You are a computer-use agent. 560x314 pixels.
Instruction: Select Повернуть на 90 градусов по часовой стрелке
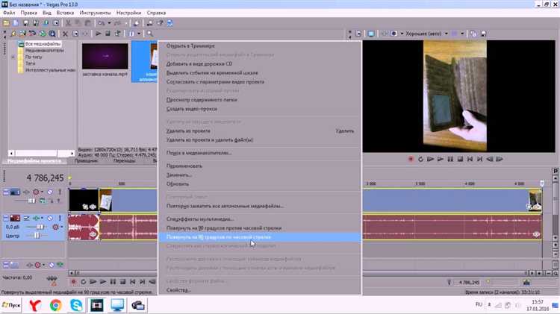(260, 237)
